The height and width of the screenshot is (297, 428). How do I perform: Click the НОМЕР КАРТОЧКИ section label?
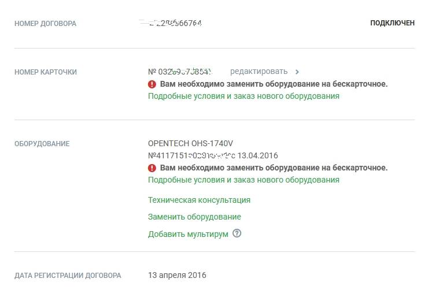tap(46, 72)
